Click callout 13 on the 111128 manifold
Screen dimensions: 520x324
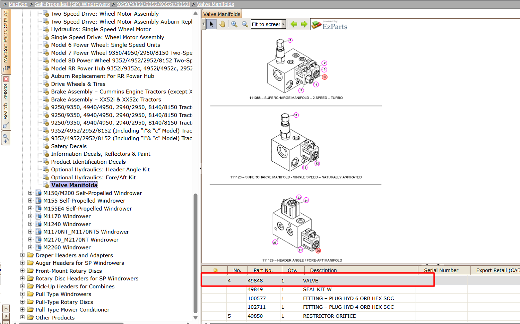305,168
